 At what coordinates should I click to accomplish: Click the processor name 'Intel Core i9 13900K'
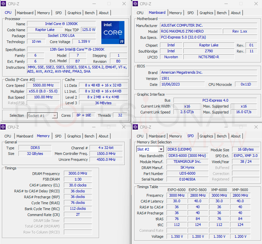62,24
